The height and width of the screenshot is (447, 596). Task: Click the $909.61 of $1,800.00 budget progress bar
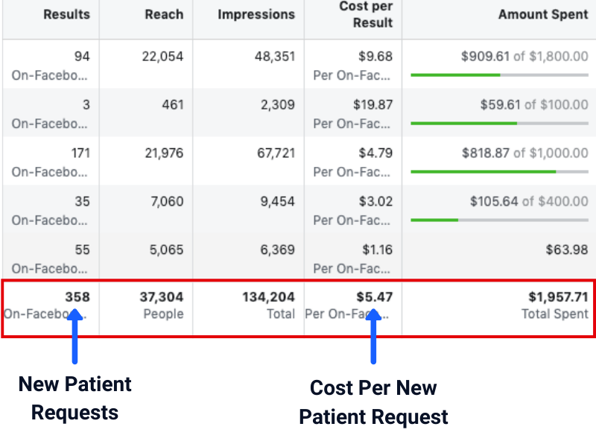click(499, 74)
